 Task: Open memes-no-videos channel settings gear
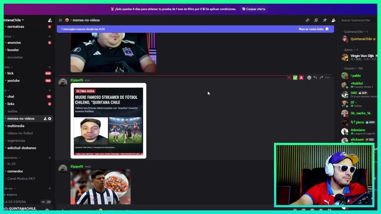point(50,119)
